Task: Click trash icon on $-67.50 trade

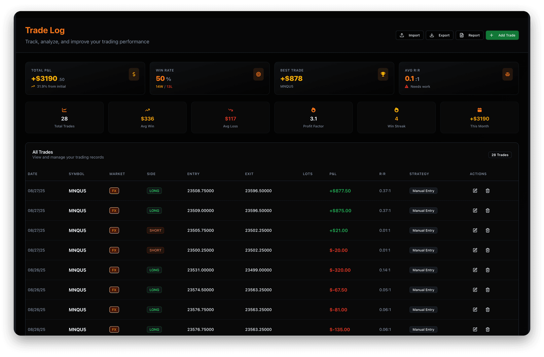Action: coord(488,290)
